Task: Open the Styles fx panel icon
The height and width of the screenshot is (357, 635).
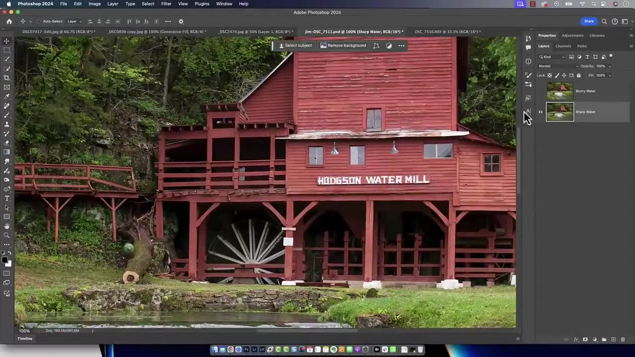Action: pos(528,98)
